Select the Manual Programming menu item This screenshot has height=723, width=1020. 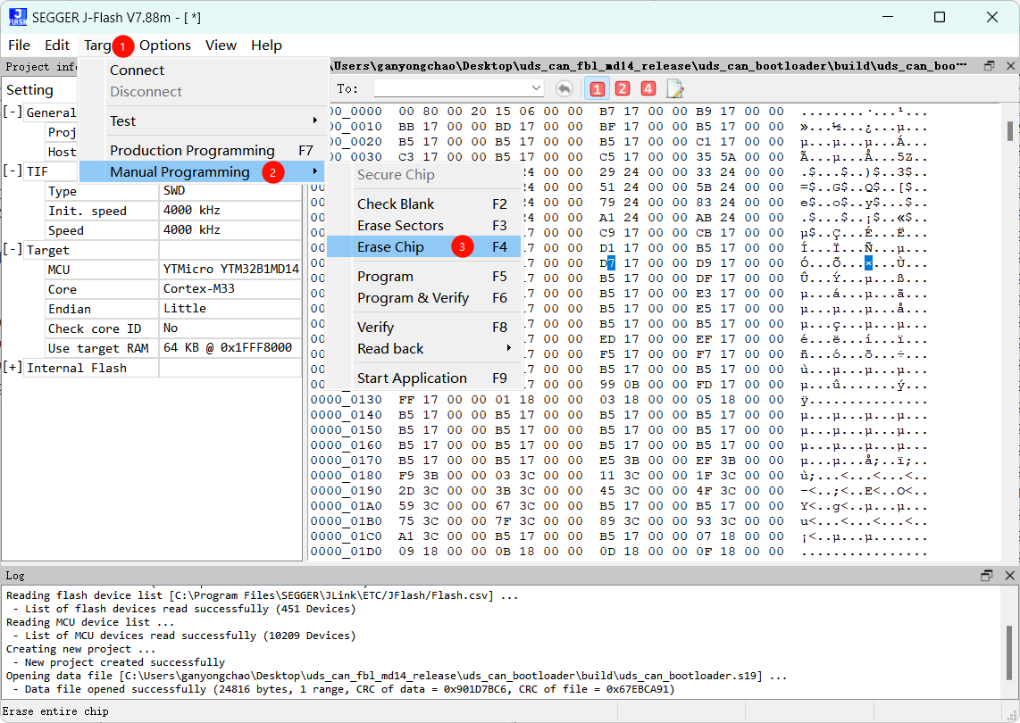(x=203, y=171)
